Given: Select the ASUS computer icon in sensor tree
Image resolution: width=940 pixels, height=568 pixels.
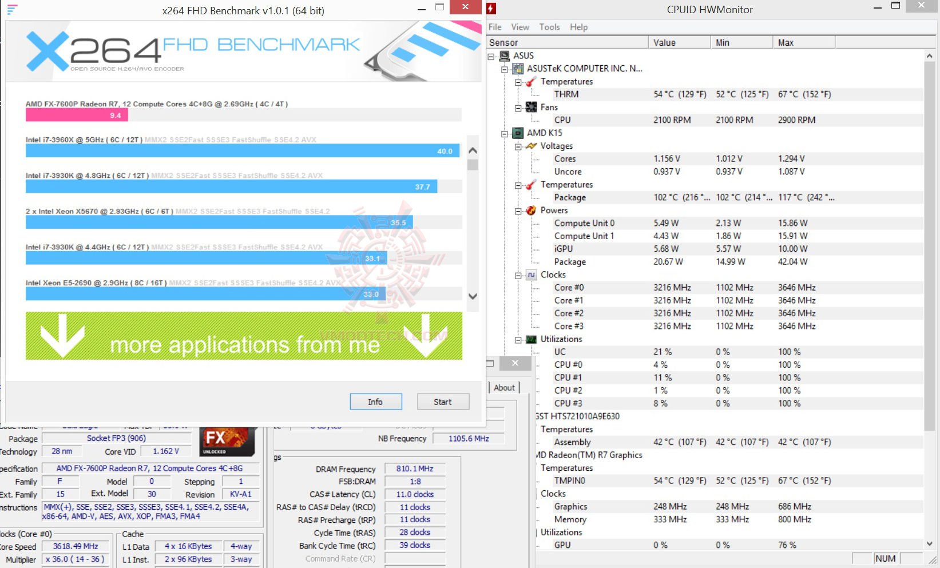Looking at the screenshot, I should 505,55.
